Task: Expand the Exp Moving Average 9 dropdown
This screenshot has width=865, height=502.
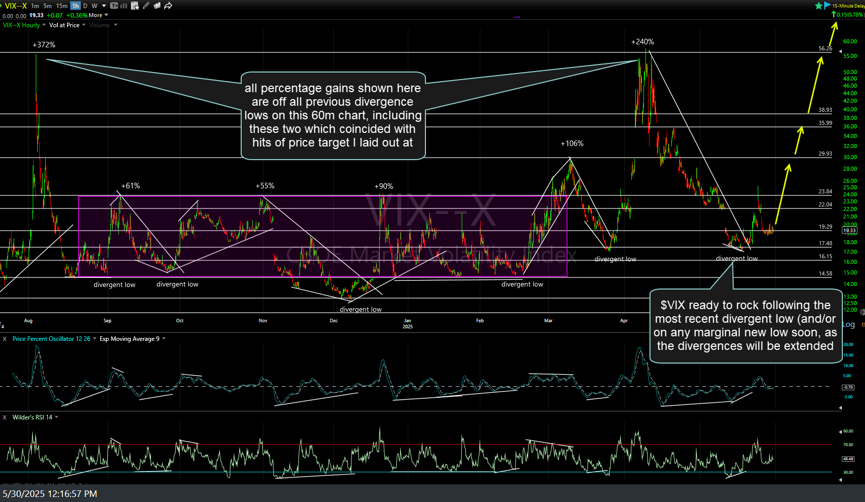Action: click(129, 338)
